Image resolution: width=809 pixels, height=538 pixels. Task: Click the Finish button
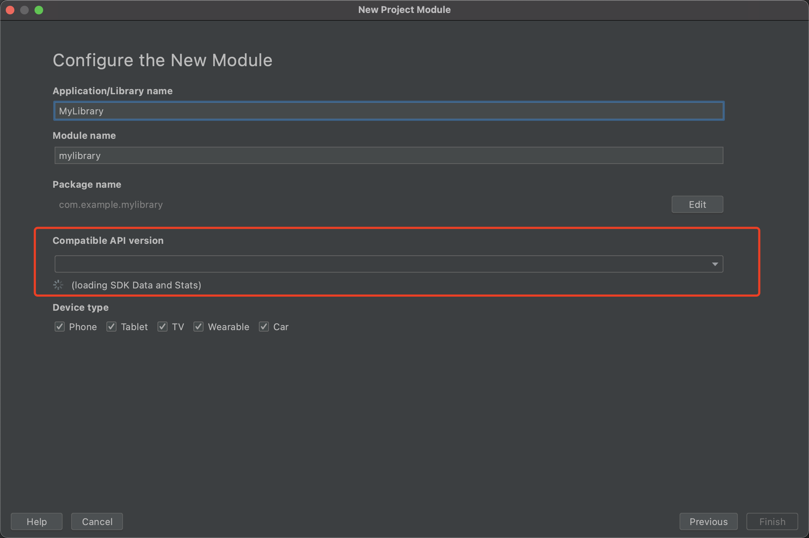point(772,521)
